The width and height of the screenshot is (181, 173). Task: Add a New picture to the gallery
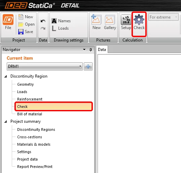(x=97, y=22)
